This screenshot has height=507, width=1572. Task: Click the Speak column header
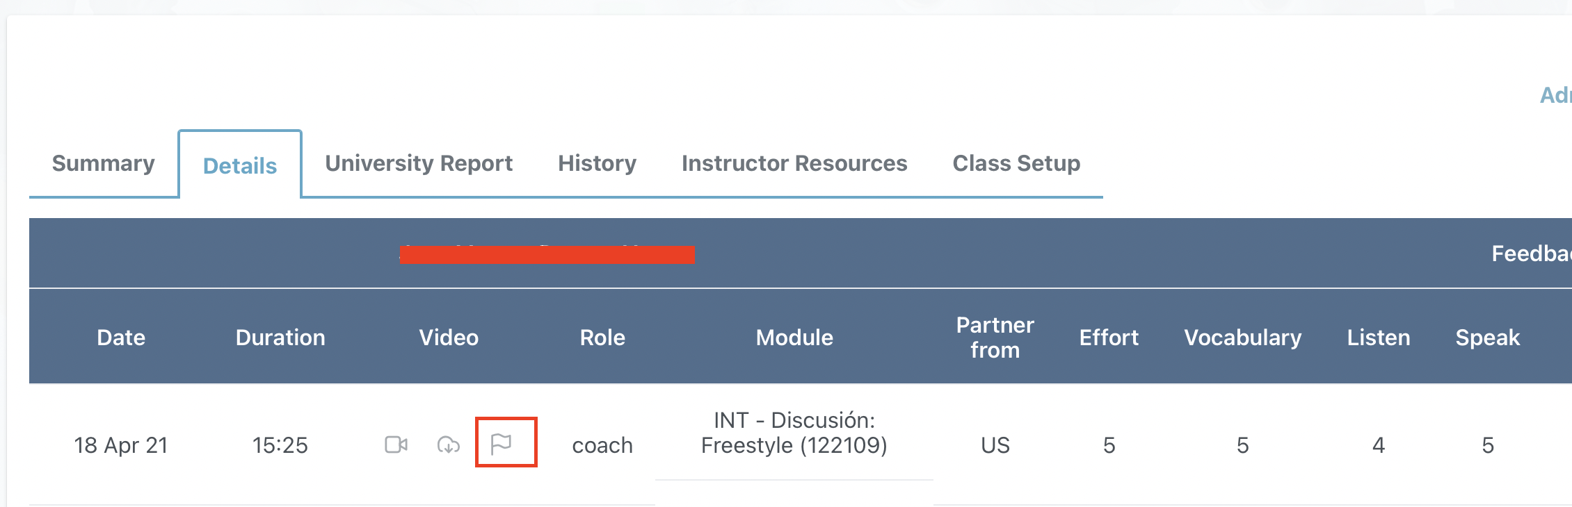(x=1487, y=338)
